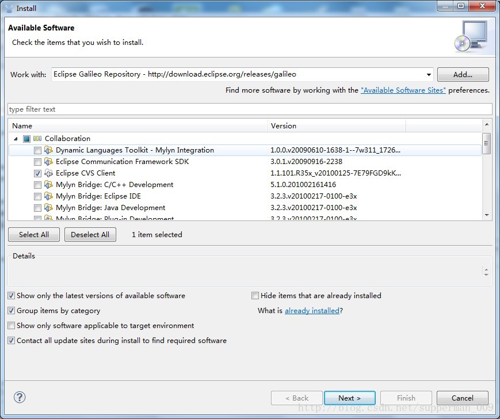Image resolution: width=500 pixels, height=419 pixels.
Task: Check Dynamic Languages Toolkit - Mylyn Integration
Action: 37,150
